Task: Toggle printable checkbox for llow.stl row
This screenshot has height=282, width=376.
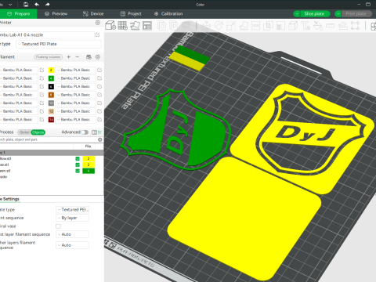Action: point(78,159)
